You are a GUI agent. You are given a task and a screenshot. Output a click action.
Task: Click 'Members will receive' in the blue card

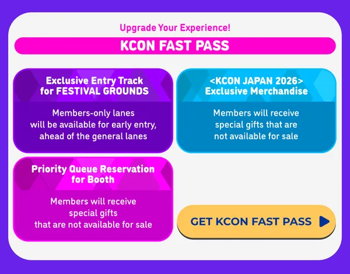click(256, 113)
